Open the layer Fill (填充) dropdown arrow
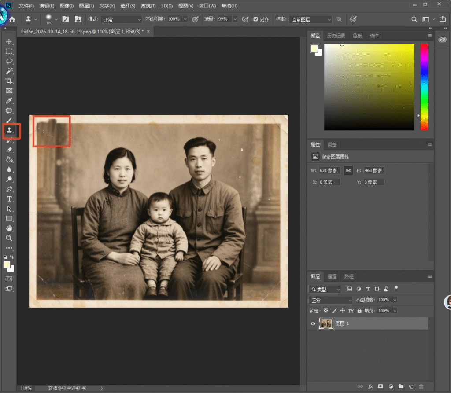The image size is (451, 393). (x=395, y=311)
